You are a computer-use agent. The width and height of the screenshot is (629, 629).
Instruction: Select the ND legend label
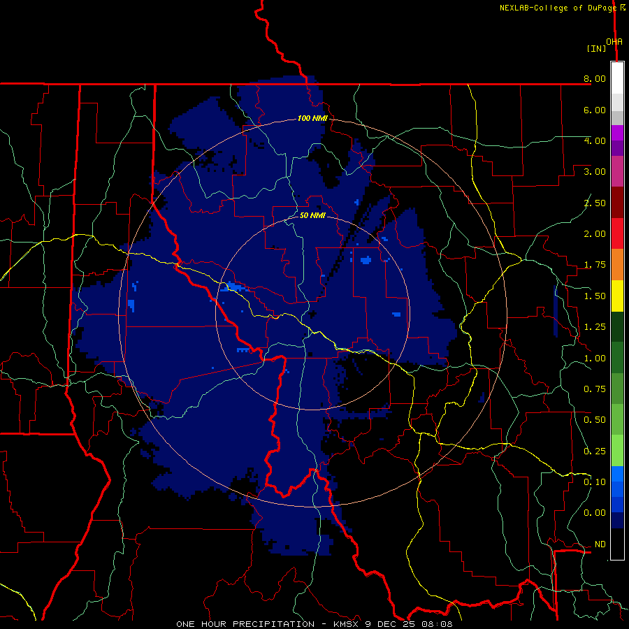pyautogui.click(x=600, y=544)
